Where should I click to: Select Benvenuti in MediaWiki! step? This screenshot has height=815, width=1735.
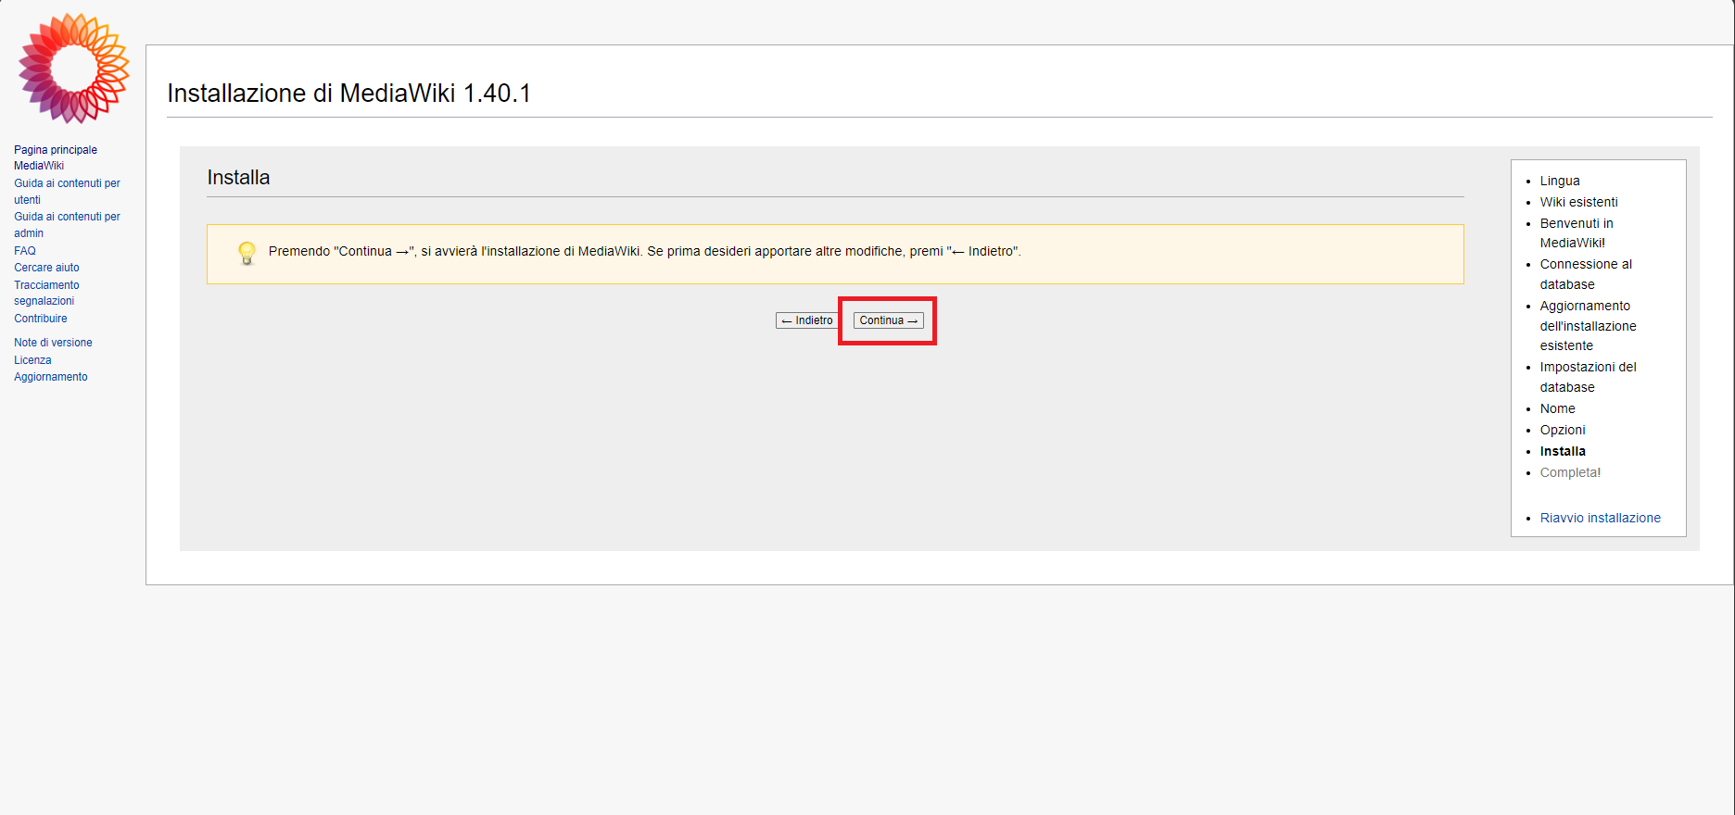(x=1577, y=233)
